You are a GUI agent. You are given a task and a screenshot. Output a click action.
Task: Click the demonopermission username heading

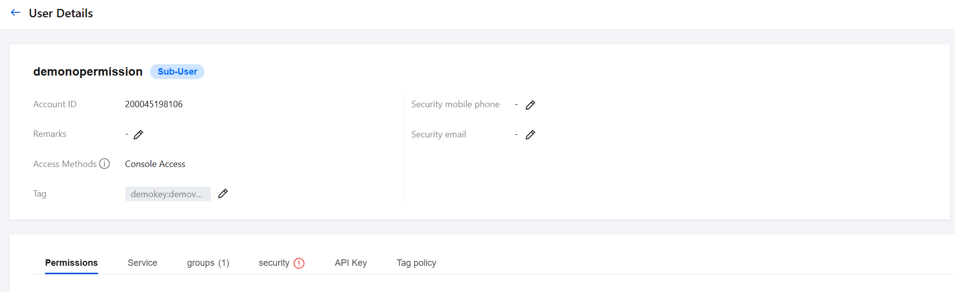point(88,72)
